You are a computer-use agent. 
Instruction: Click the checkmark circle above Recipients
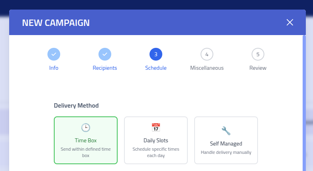tap(105, 54)
